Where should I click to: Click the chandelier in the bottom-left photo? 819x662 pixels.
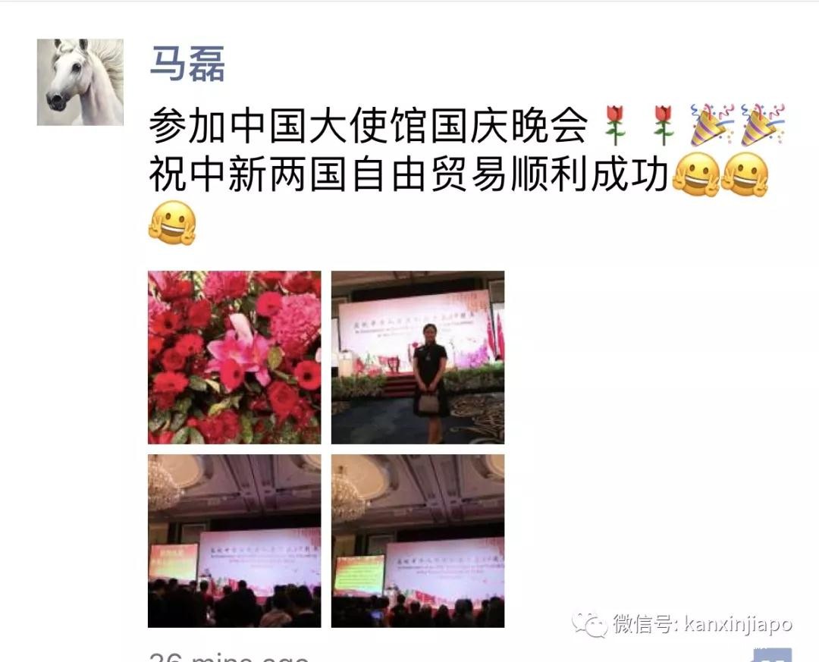[x=163, y=485]
